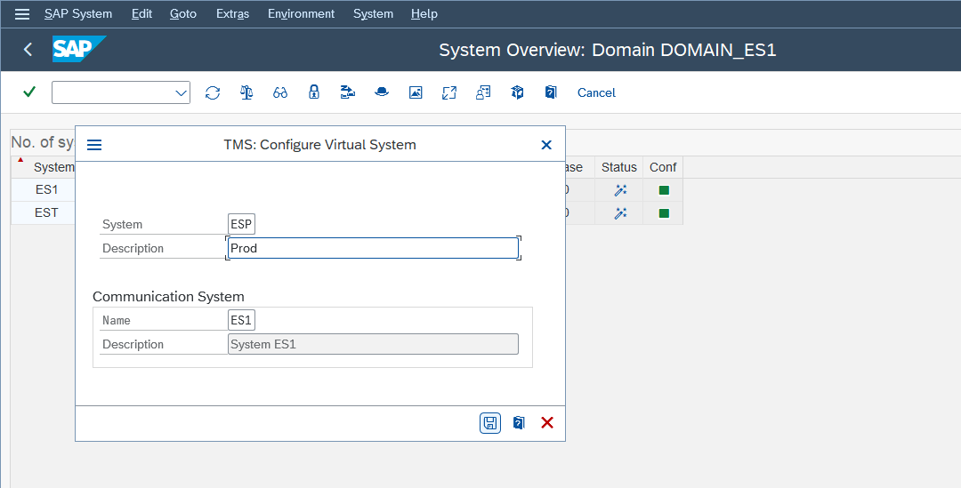This screenshot has height=488, width=961.
Task: Click the green Conf square for EST
Action: click(664, 213)
